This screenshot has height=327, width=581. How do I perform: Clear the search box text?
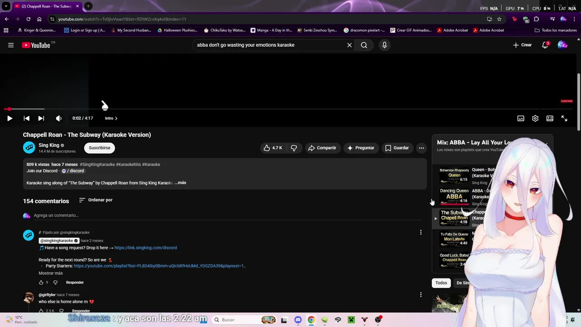(x=350, y=45)
